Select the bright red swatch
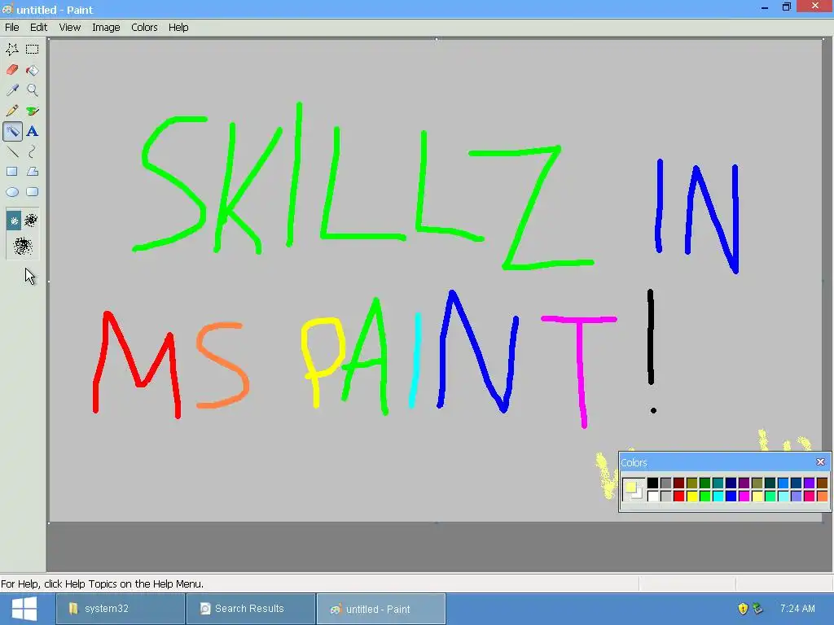The width and height of the screenshot is (834, 625). tap(678, 496)
